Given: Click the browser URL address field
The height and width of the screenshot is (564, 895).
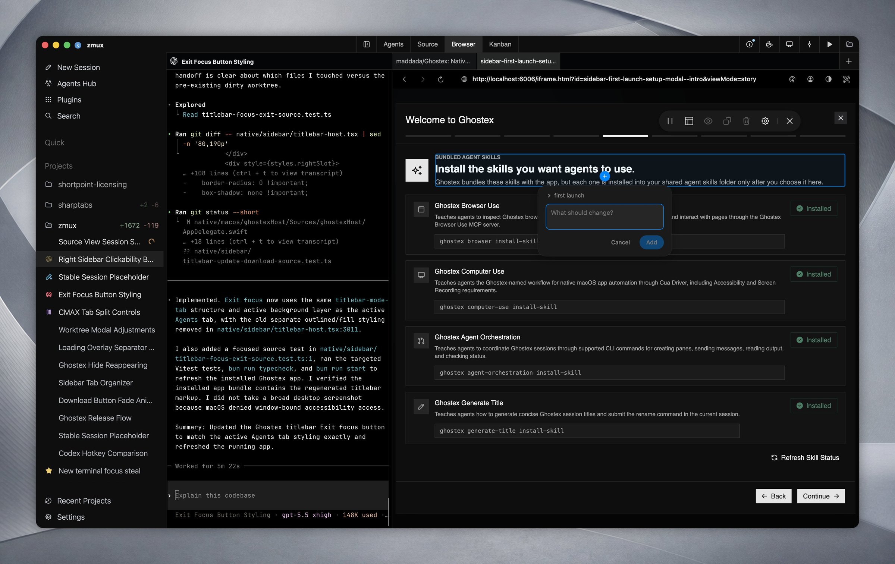Looking at the screenshot, I should click(614, 79).
